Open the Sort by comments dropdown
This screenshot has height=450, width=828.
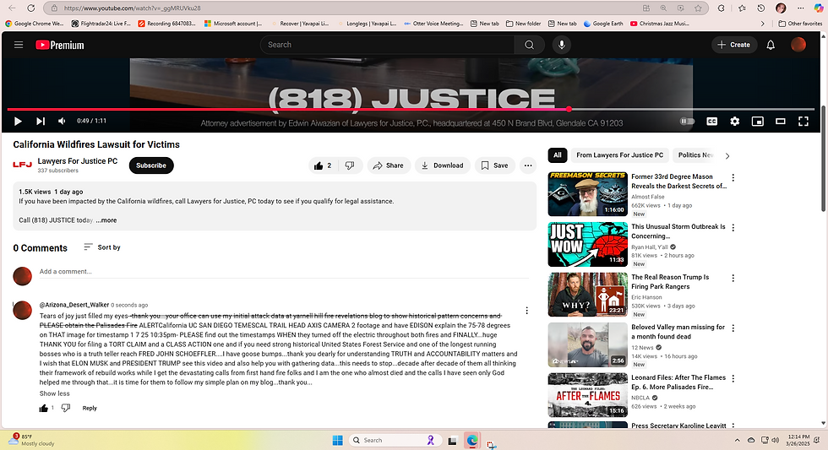point(102,247)
